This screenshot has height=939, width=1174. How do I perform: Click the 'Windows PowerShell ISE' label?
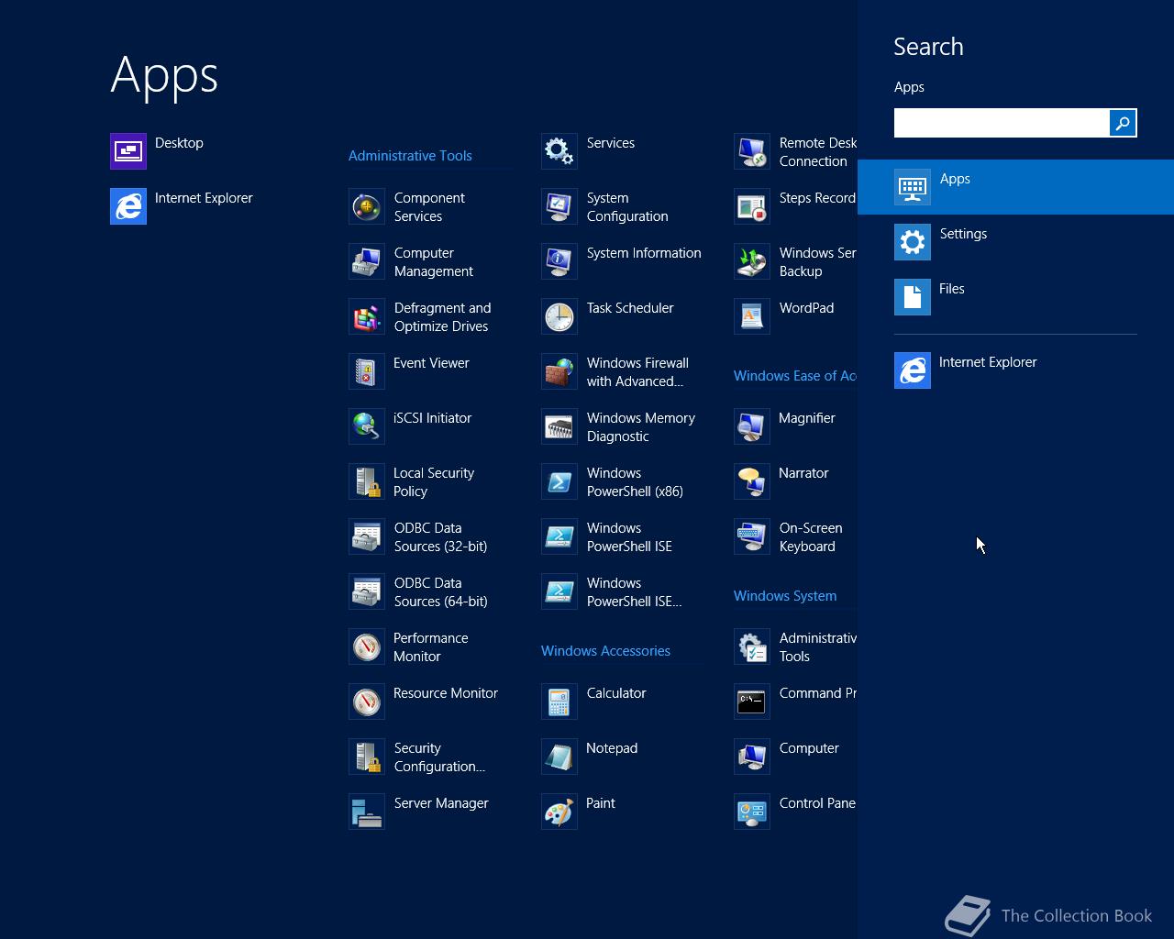(629, 537)
